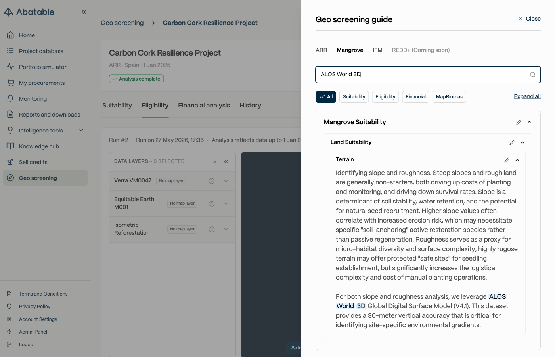This screenshot has height=357, width=555.
Task: Collapse the sidebar with the double-chevron icon
Action: 84,12
